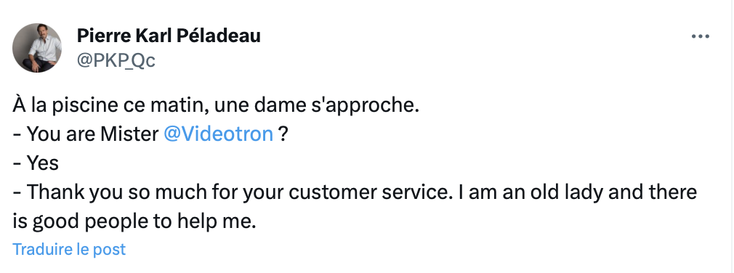This screenshot has height=273, width=734.
Task: Open the post via the 'À la piscine' line
Action: coord(216,106)
